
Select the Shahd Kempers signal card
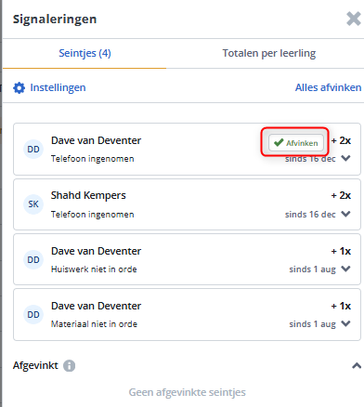click(187, 204)
